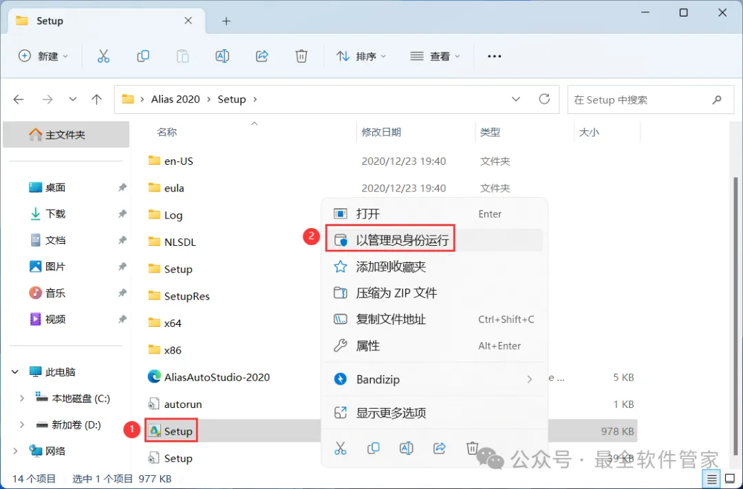Screen dimensions: 743x489
Task: Choose 打开 in the context menu
Action: [434, 214]
